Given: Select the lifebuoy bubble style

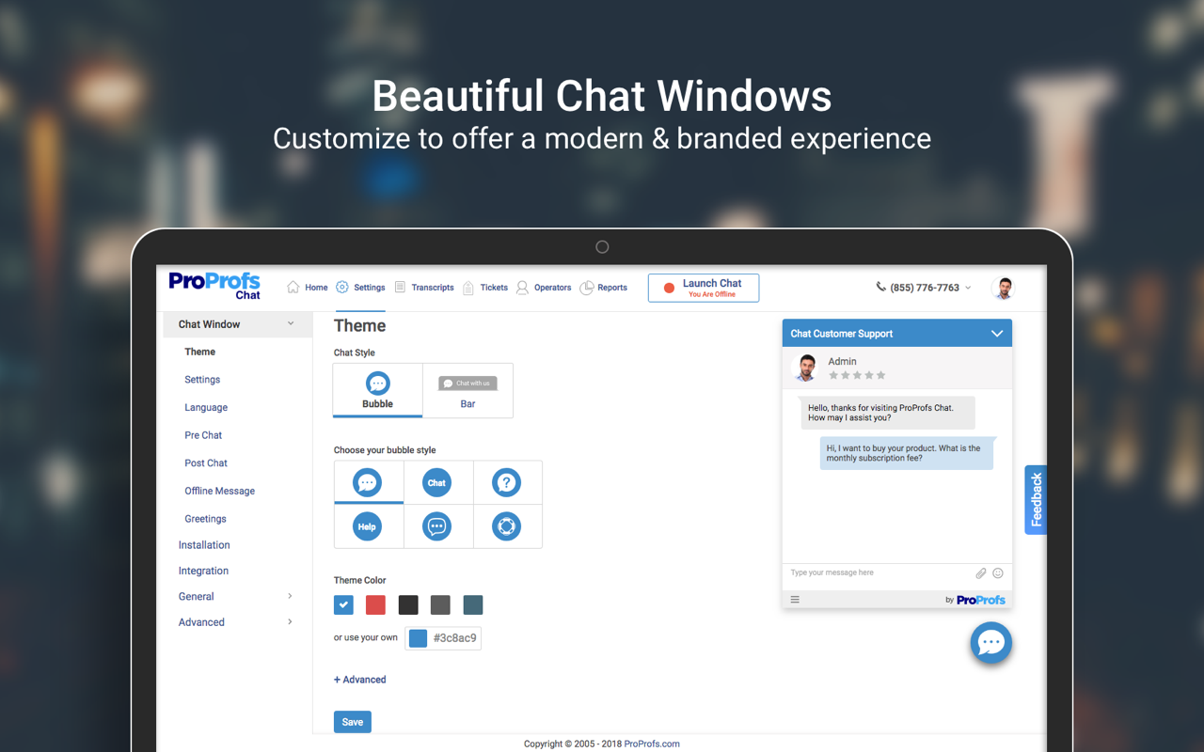Looking at the screenshot, I should pyautogui.click(x=506, y=526).
